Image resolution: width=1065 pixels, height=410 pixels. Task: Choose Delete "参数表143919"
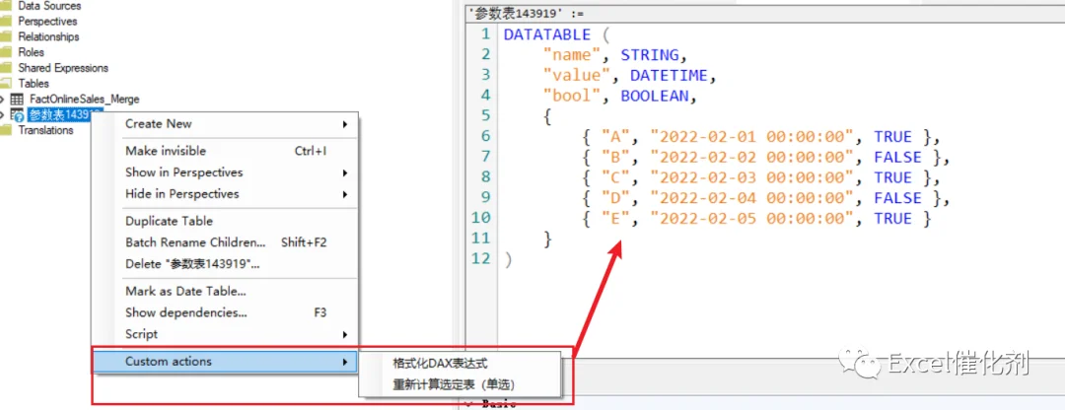point(225,264)
